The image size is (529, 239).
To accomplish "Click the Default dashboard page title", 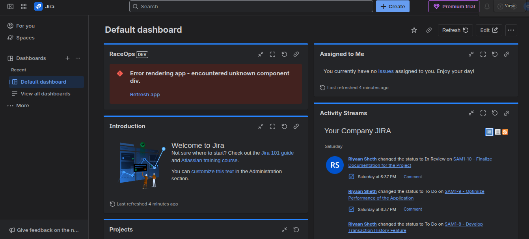I will pos(143,30).
